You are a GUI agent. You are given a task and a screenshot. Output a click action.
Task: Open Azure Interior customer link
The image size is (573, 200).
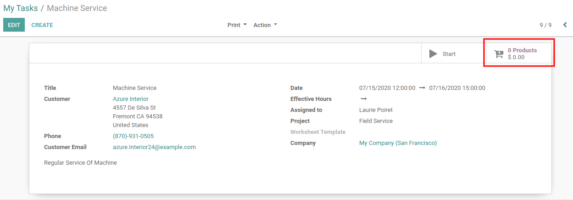[131, 99]
